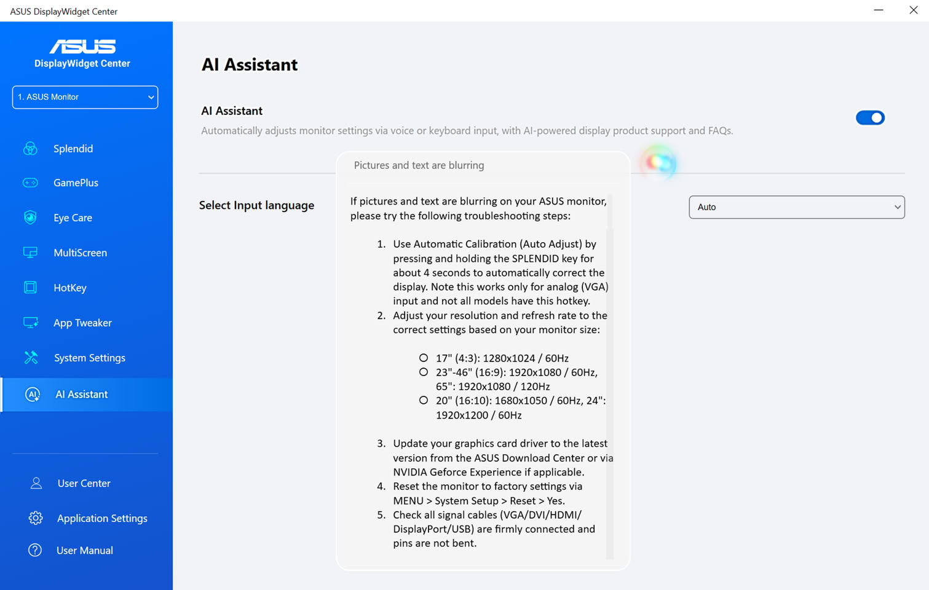
Task: Click the Splendid color circles icon
Action: [30, 149]
